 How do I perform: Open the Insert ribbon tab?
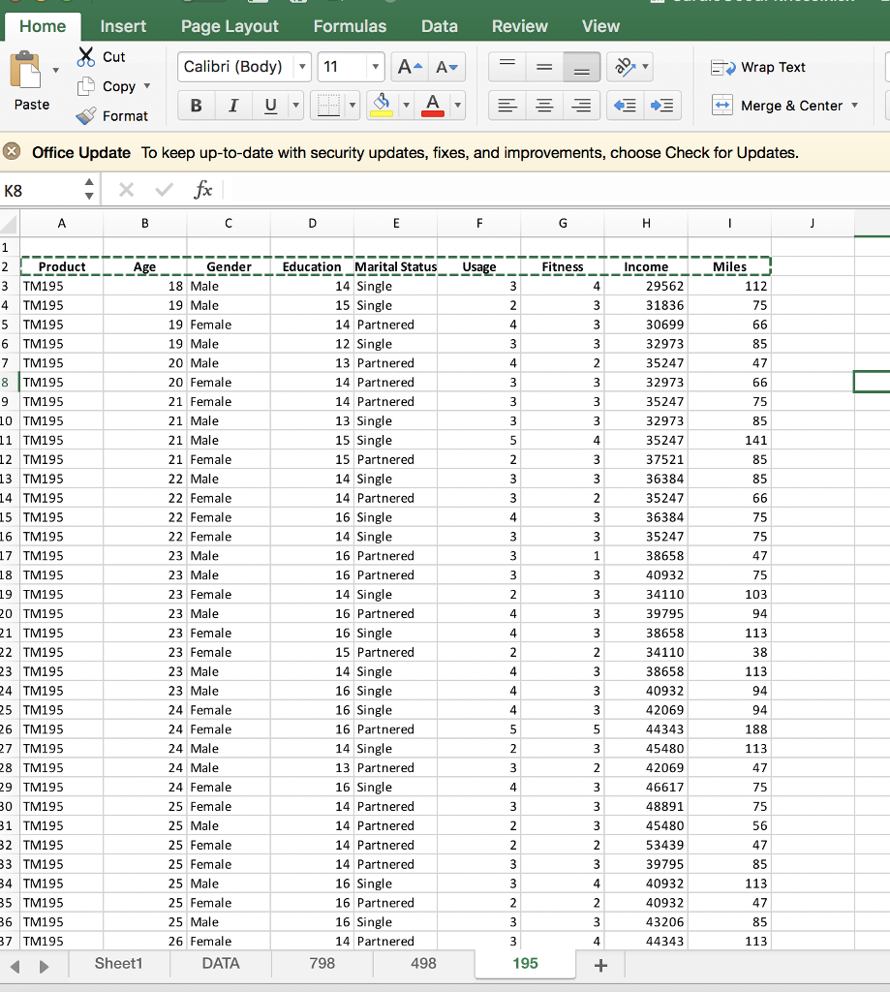123,26
